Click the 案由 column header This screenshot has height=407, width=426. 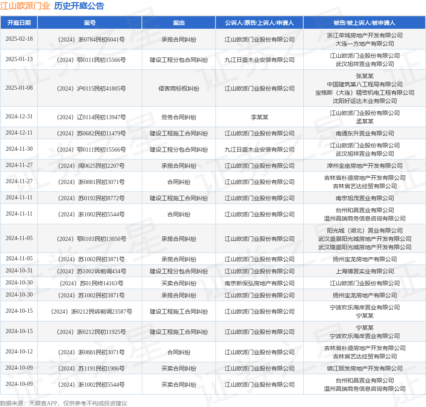pos(179,23)
